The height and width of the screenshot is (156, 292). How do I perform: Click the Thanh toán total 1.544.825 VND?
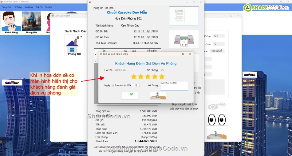[x=146, y=141]
